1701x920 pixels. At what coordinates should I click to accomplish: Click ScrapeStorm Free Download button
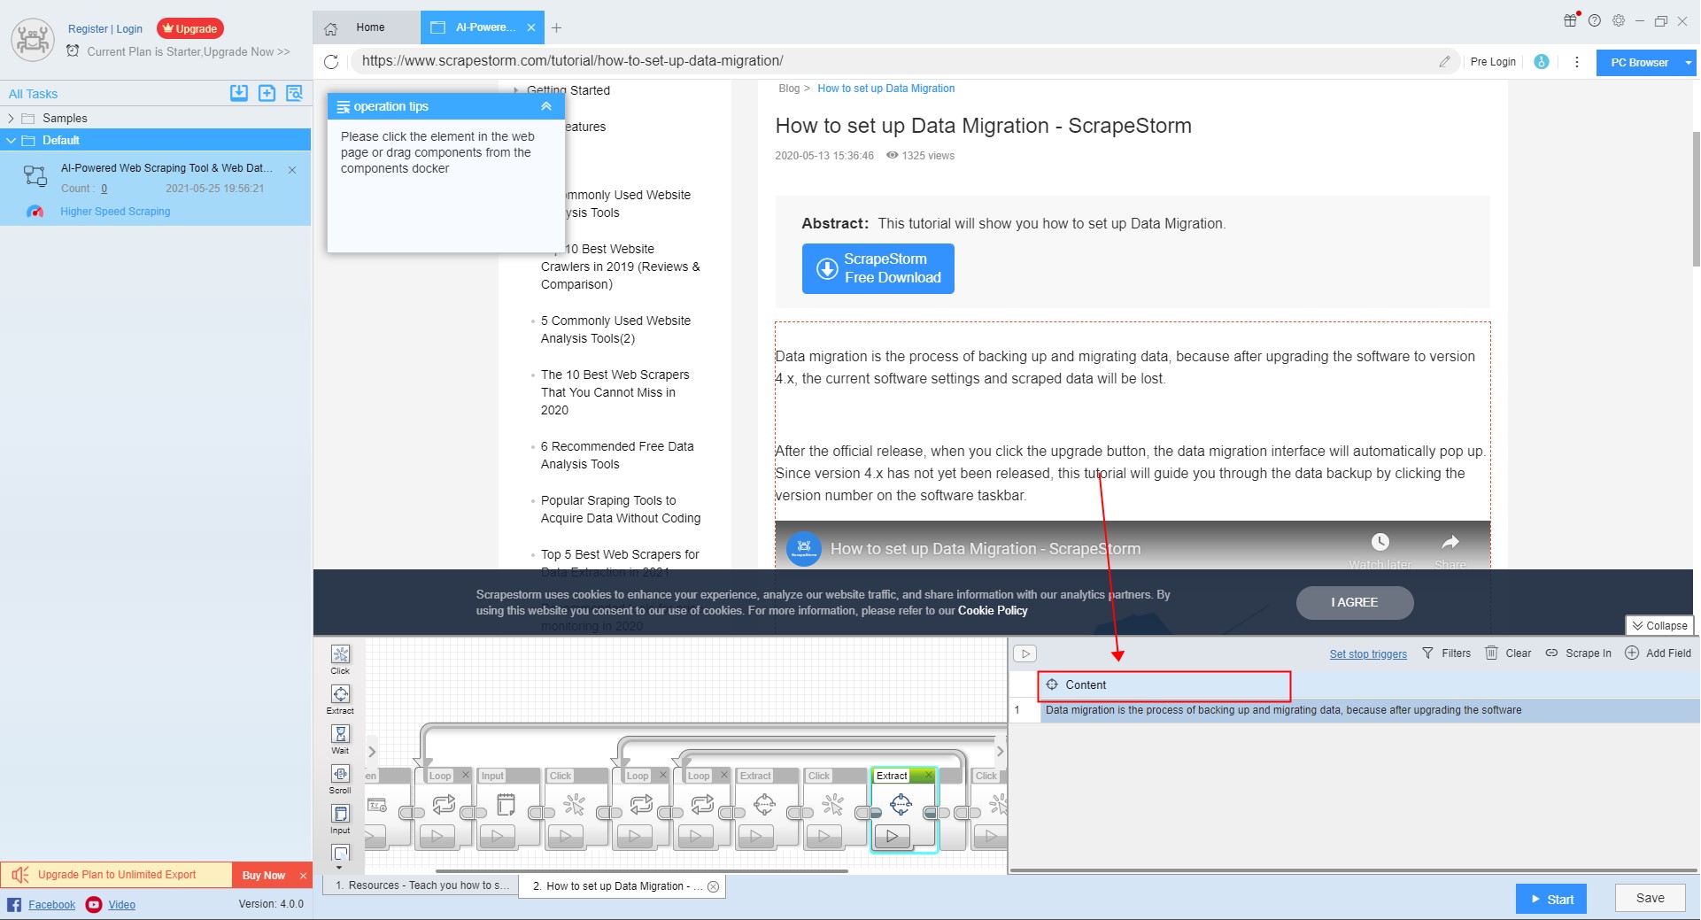878,268
